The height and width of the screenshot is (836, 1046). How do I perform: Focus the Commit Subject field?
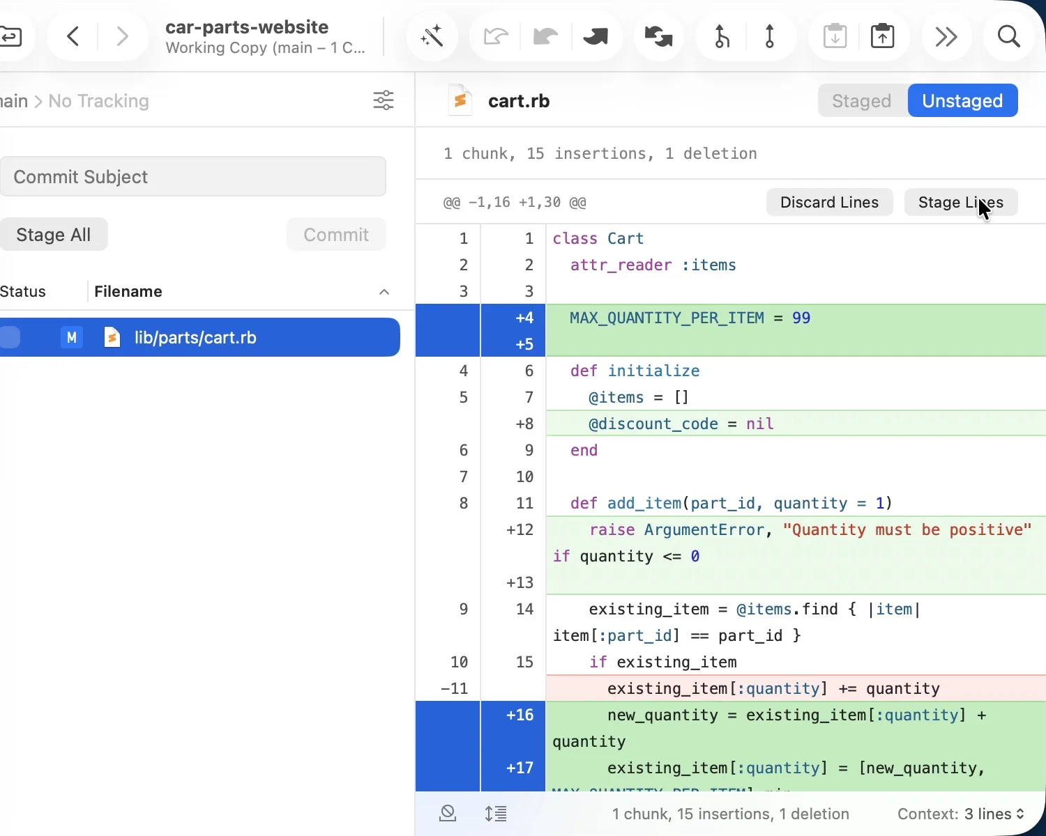193,176
